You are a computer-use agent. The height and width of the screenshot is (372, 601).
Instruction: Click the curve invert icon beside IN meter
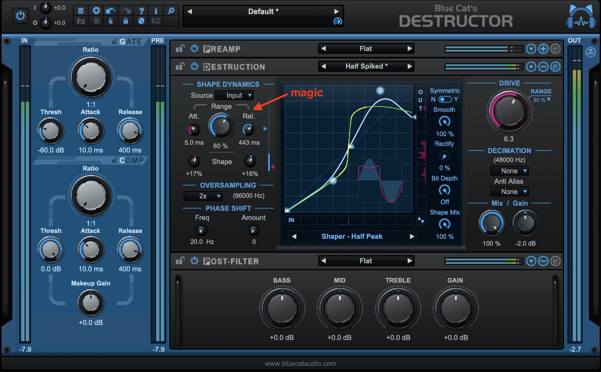coord(421,220)
